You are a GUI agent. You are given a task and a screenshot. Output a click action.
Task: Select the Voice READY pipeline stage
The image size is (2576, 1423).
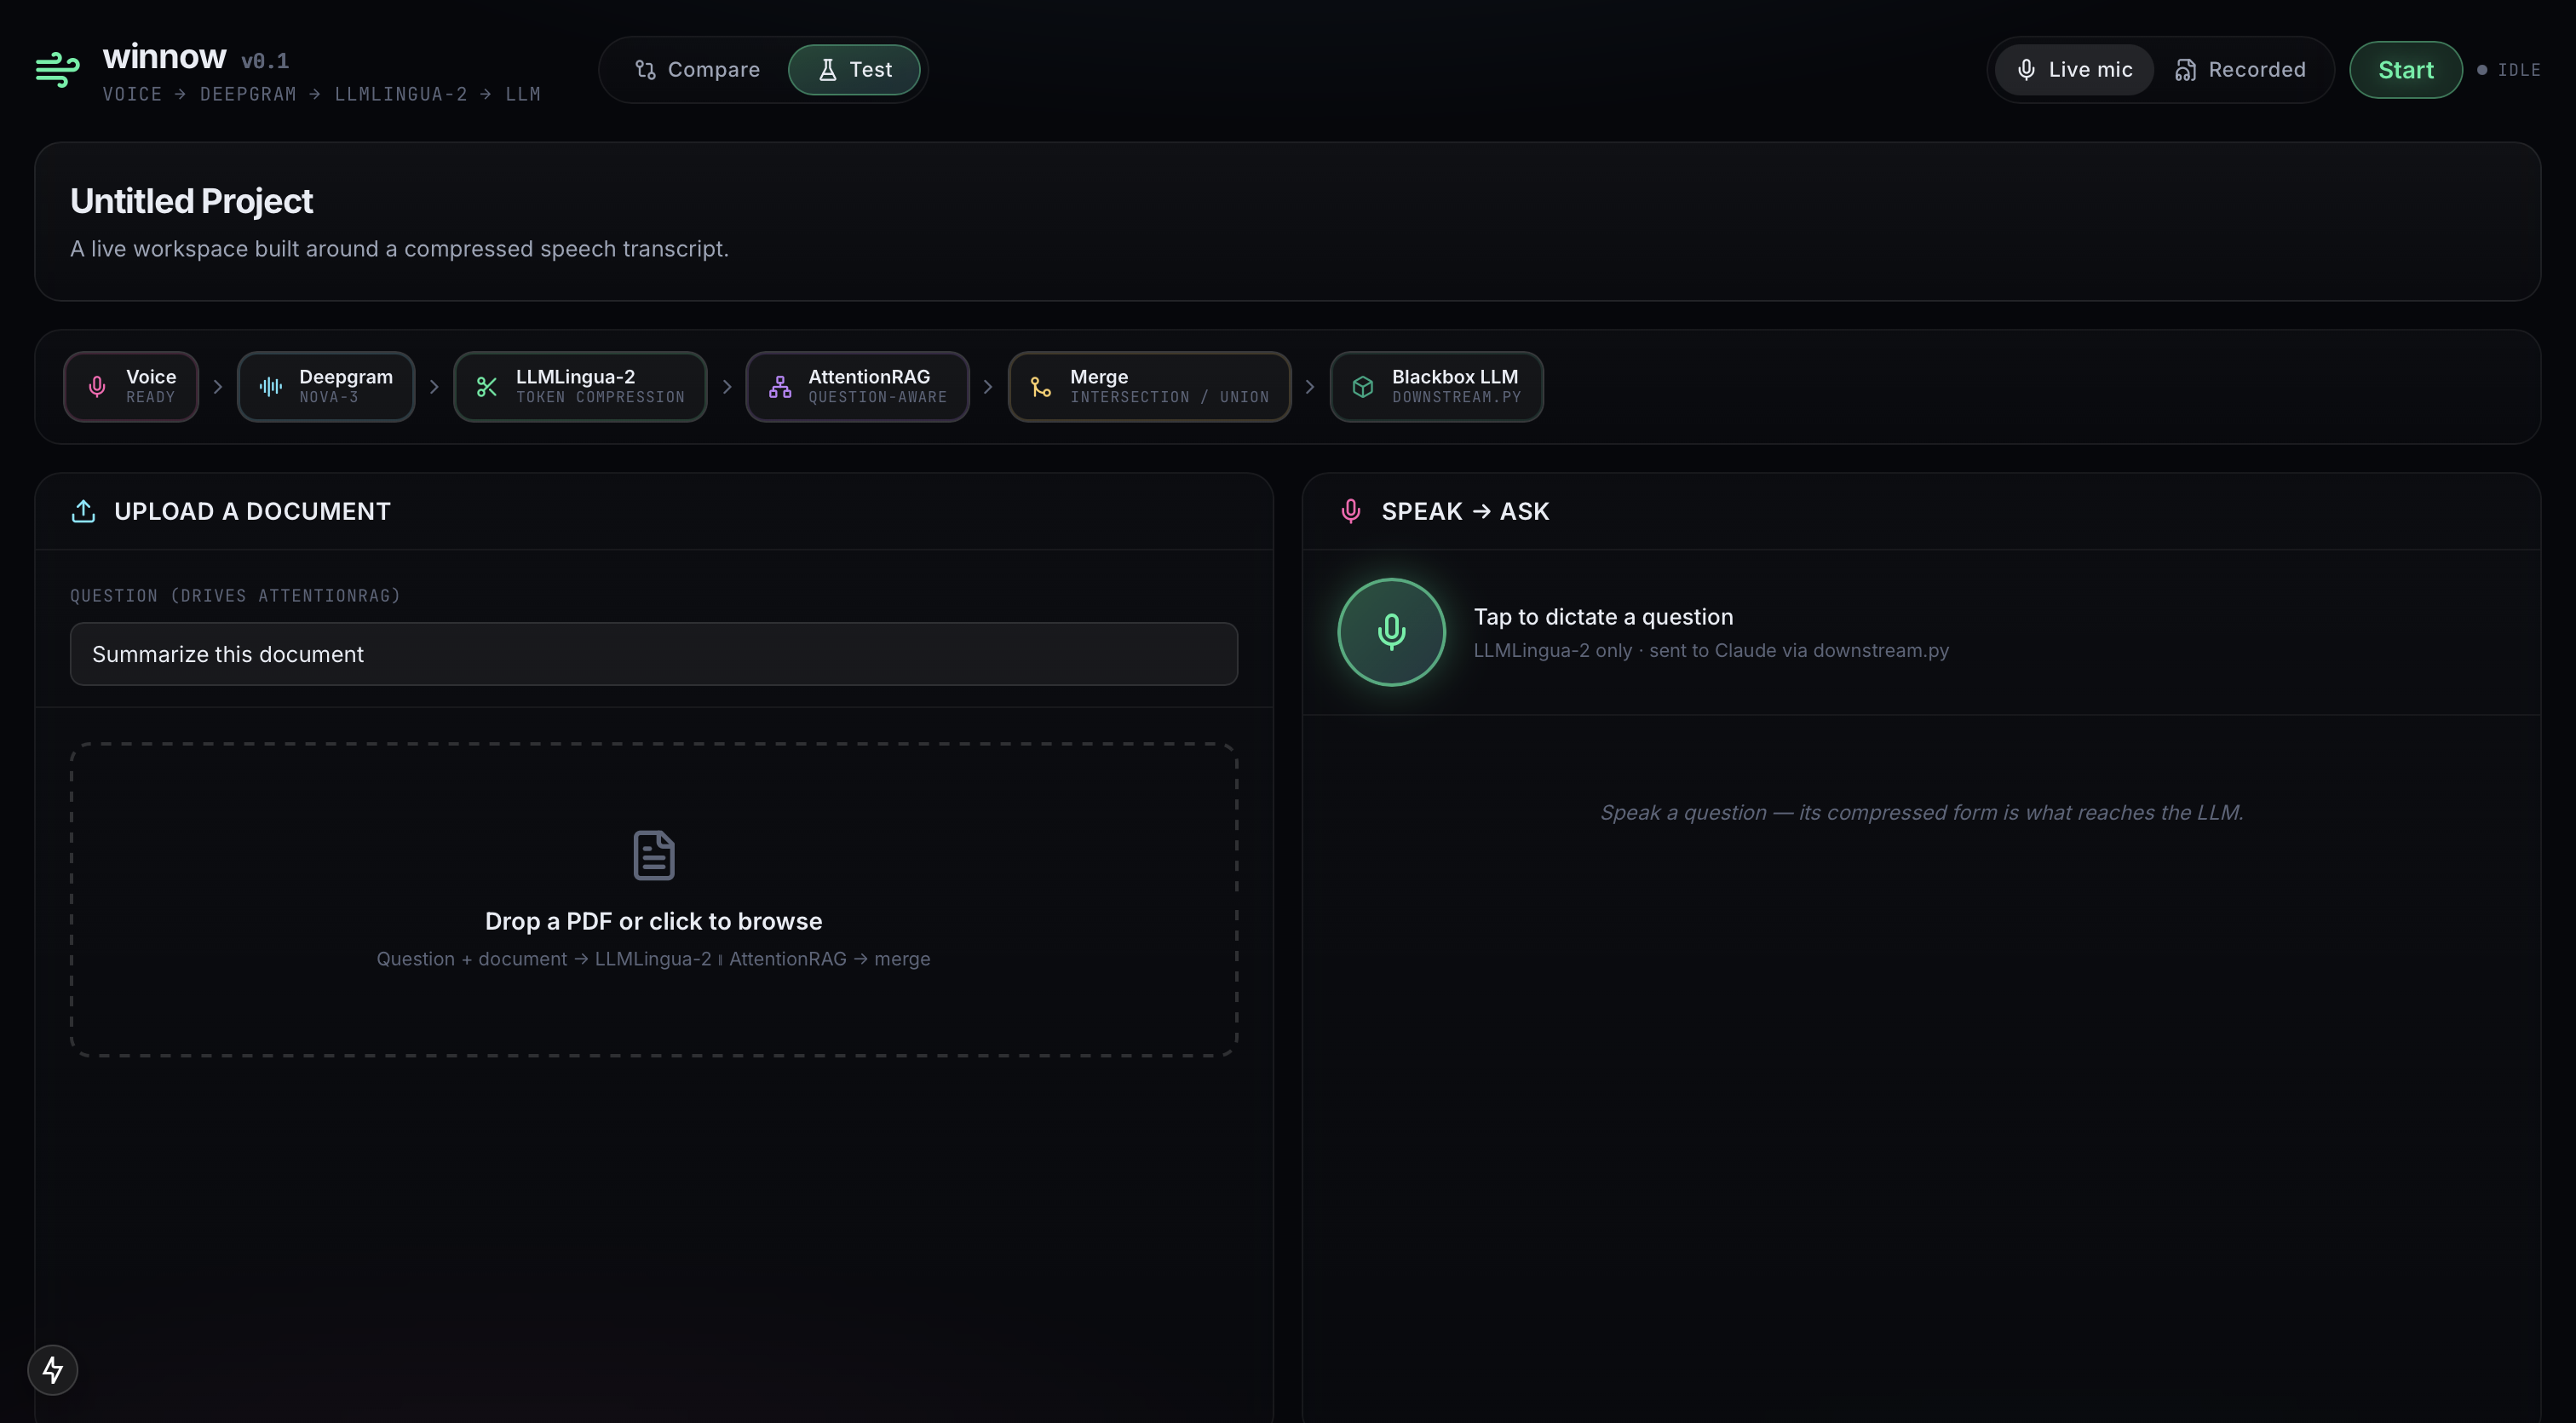click(131, 387)
